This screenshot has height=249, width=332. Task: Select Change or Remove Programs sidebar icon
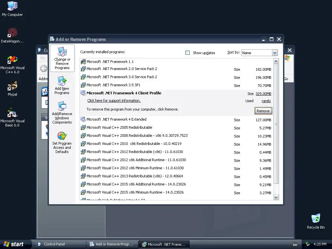pos(62,58)
